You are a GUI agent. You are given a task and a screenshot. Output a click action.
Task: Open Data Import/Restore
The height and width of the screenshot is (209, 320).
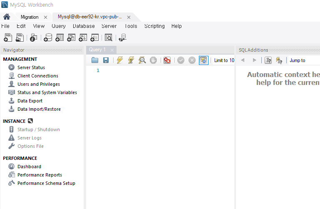pyautogui.click(x=39, y=109)
